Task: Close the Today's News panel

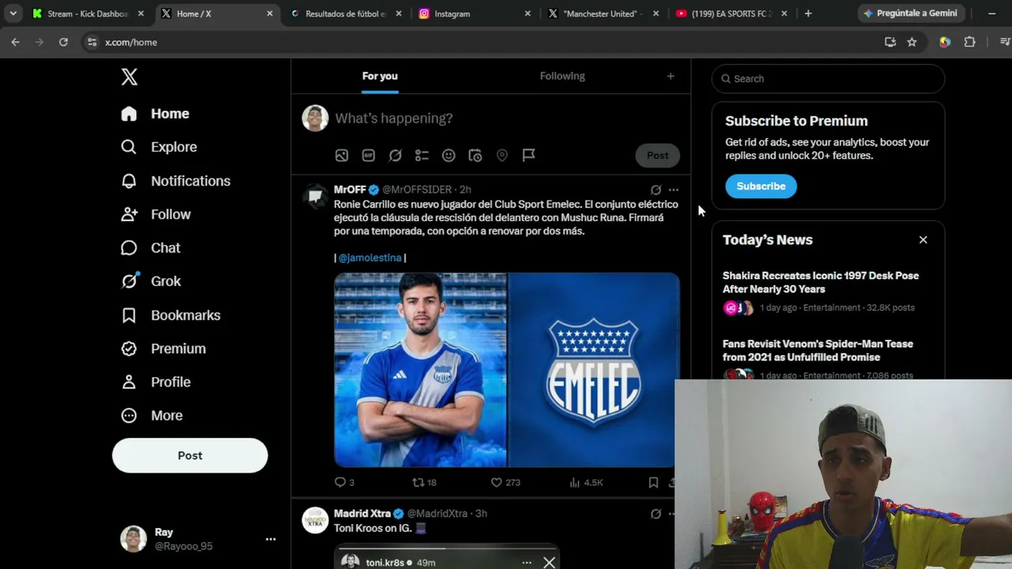Action: [x=923, y=239]
